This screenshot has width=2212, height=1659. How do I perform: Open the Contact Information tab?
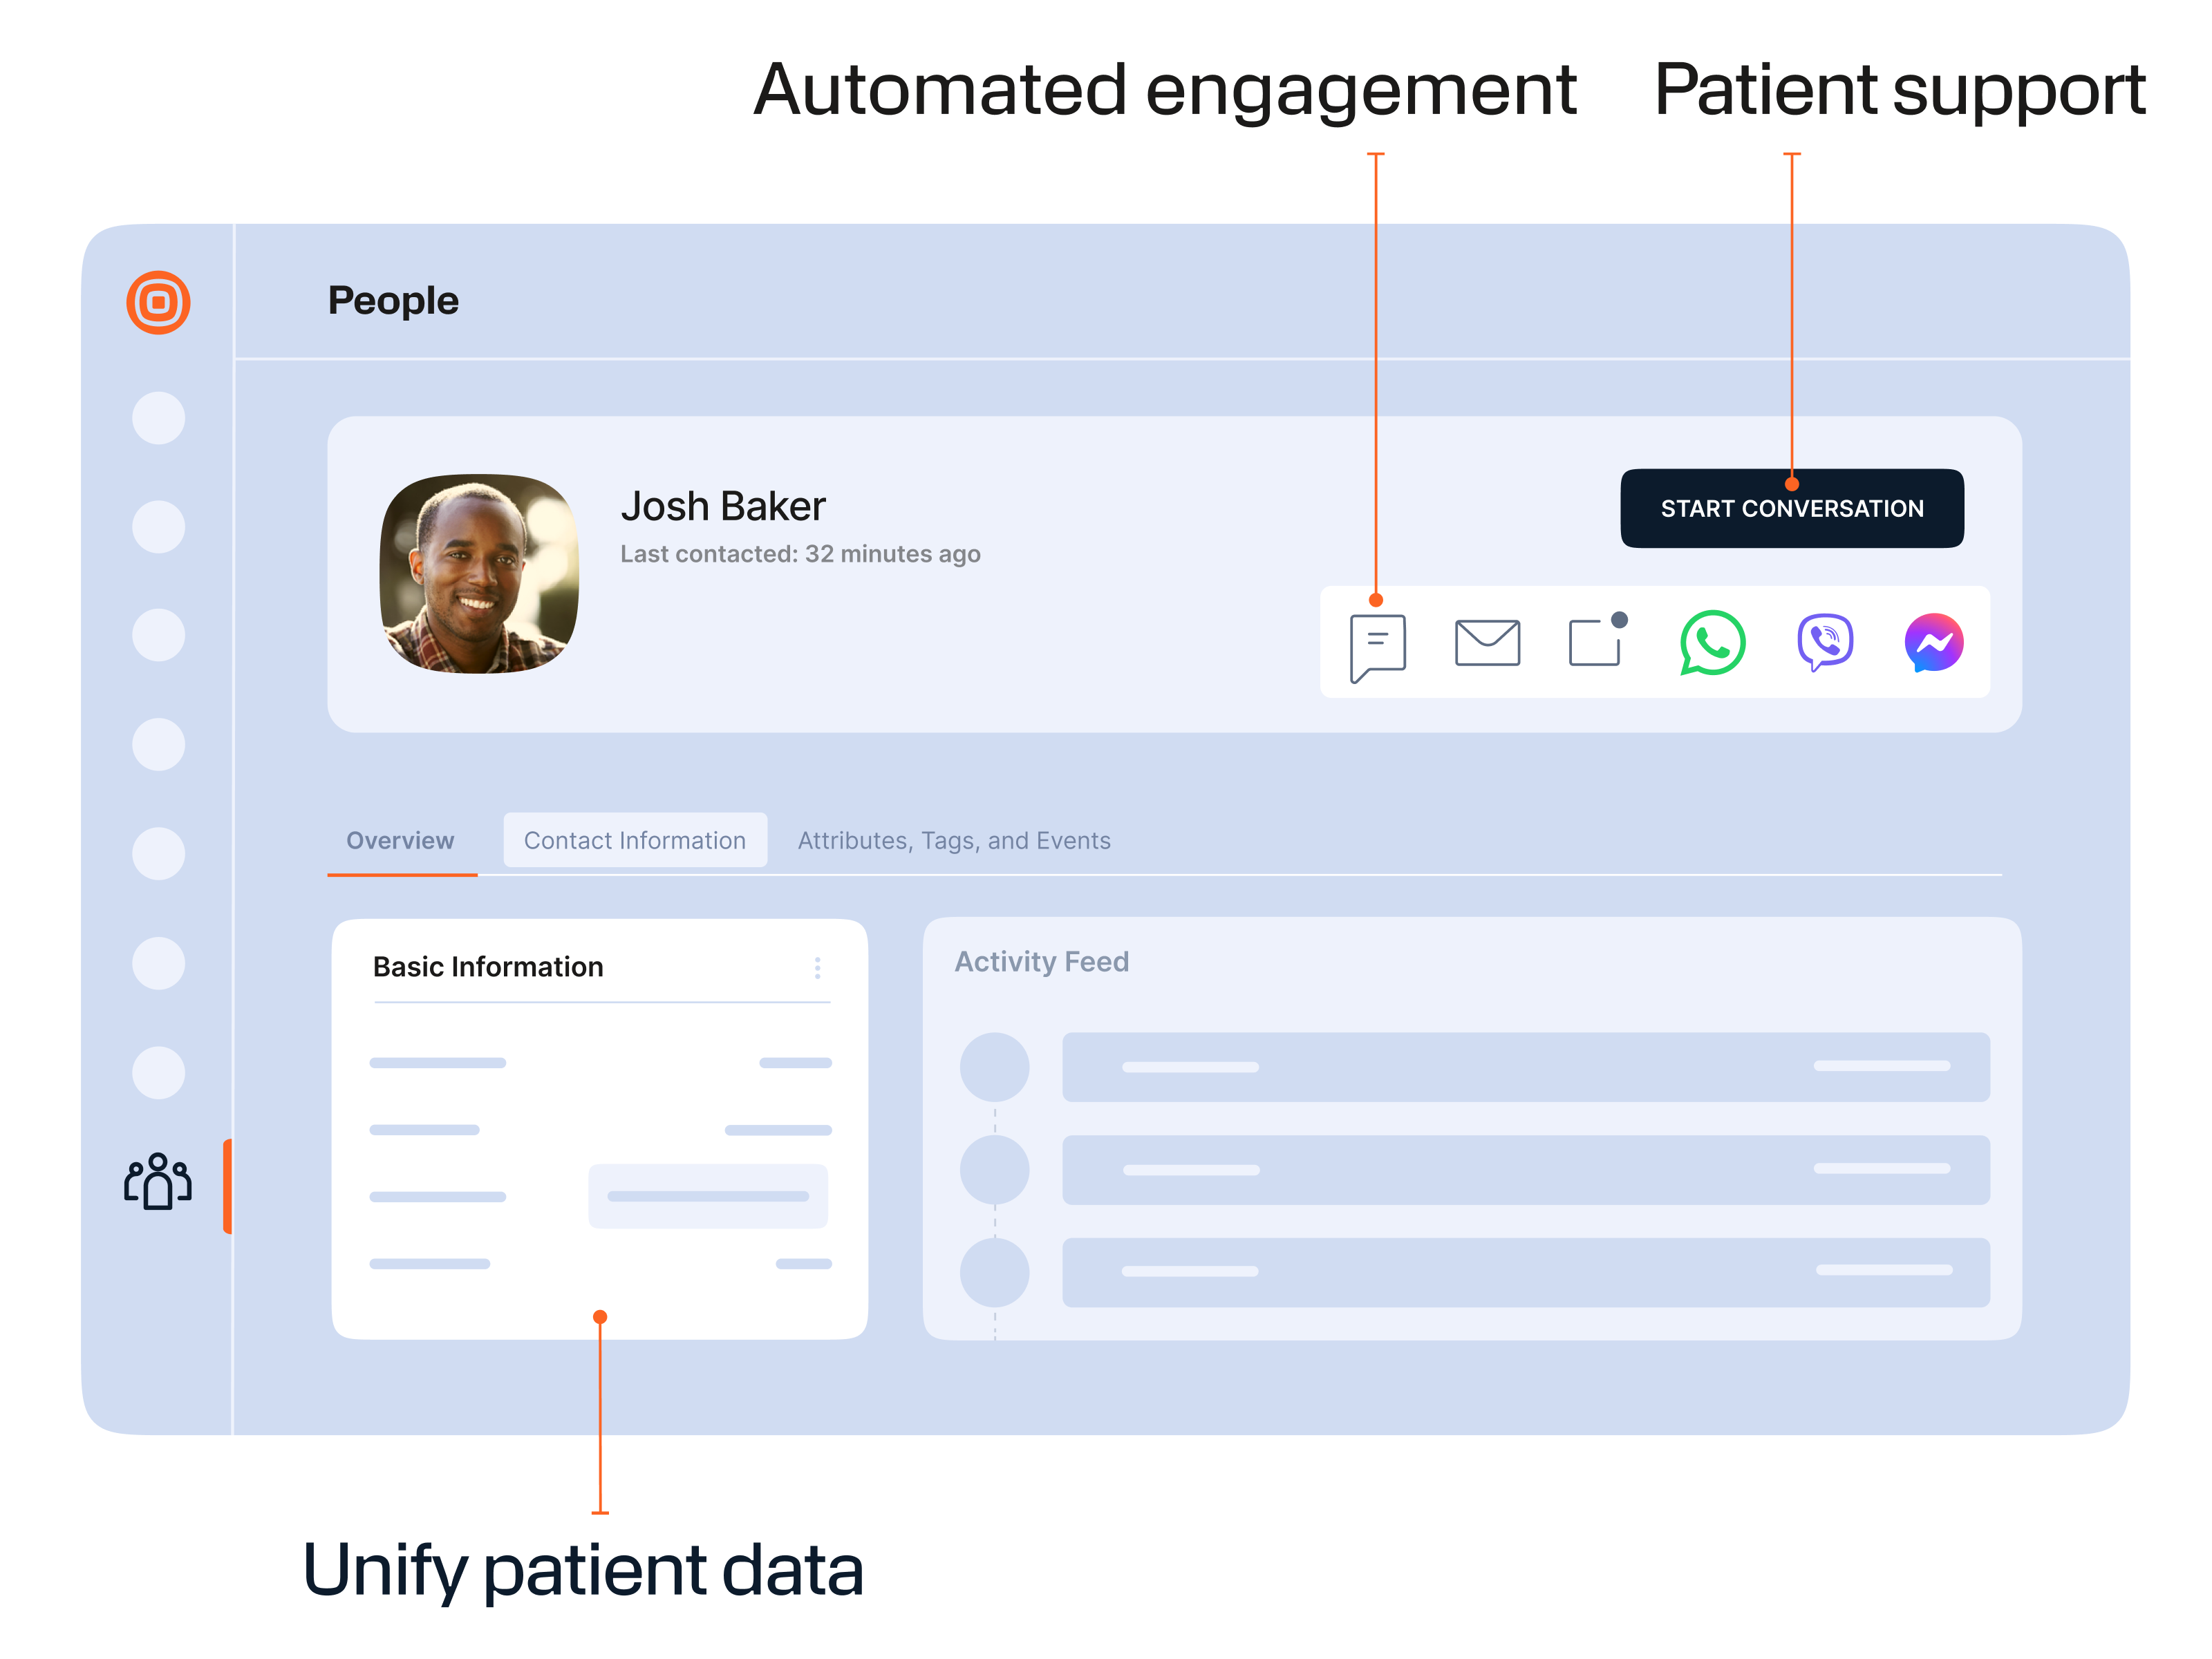click(635, 840)
